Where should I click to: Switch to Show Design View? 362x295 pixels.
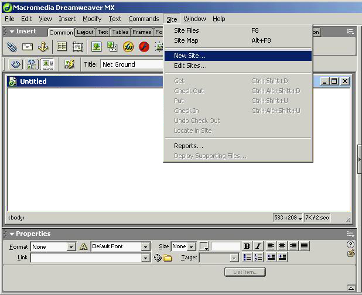point(47,64)
